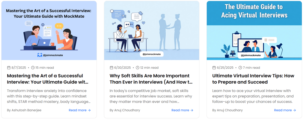Click arrow icon after Ashutosh Banerjee's Read more

tap(89, 110)
